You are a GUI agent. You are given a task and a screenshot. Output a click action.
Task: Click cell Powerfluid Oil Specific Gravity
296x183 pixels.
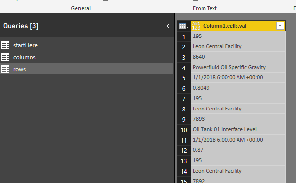tap(238, 67)
